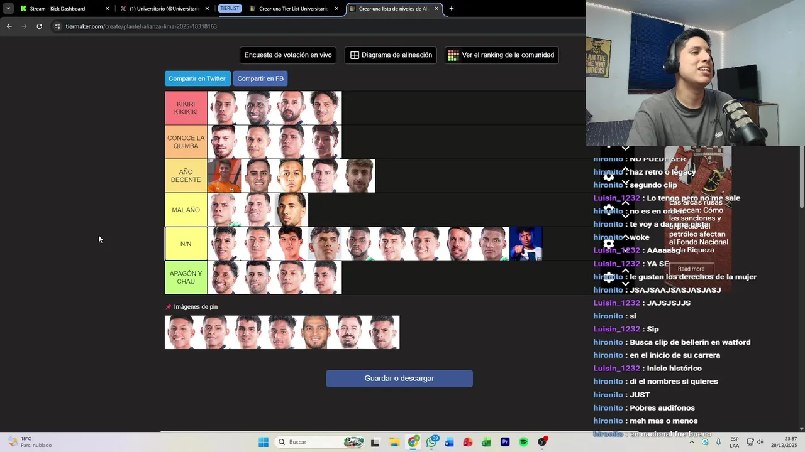The width and height of the screenshot is (805, 452).
Task: View site information icon in address bar
Action: [x=57, y=26]
